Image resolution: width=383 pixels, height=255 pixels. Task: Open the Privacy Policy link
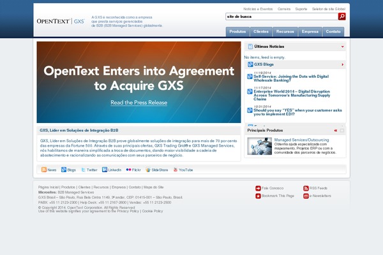(x=128, y=211)
